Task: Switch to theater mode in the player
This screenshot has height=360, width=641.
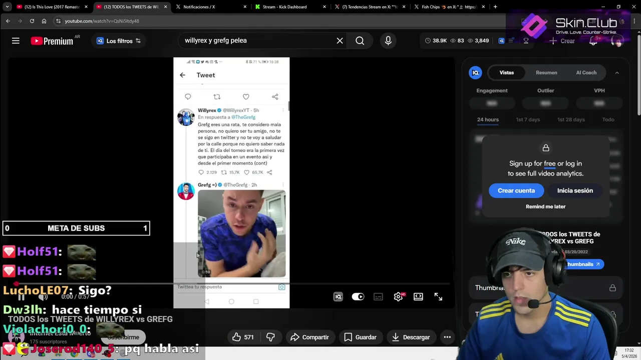Action: [418, 296]
